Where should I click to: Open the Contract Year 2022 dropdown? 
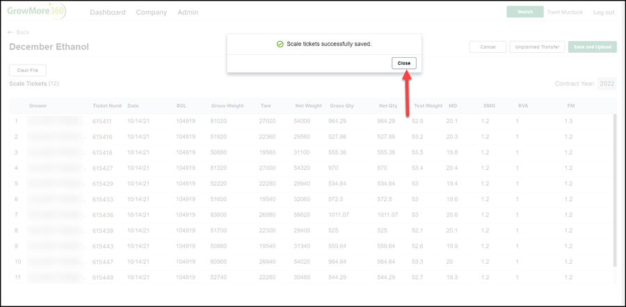pyautogui.click(x=607, y=84)
